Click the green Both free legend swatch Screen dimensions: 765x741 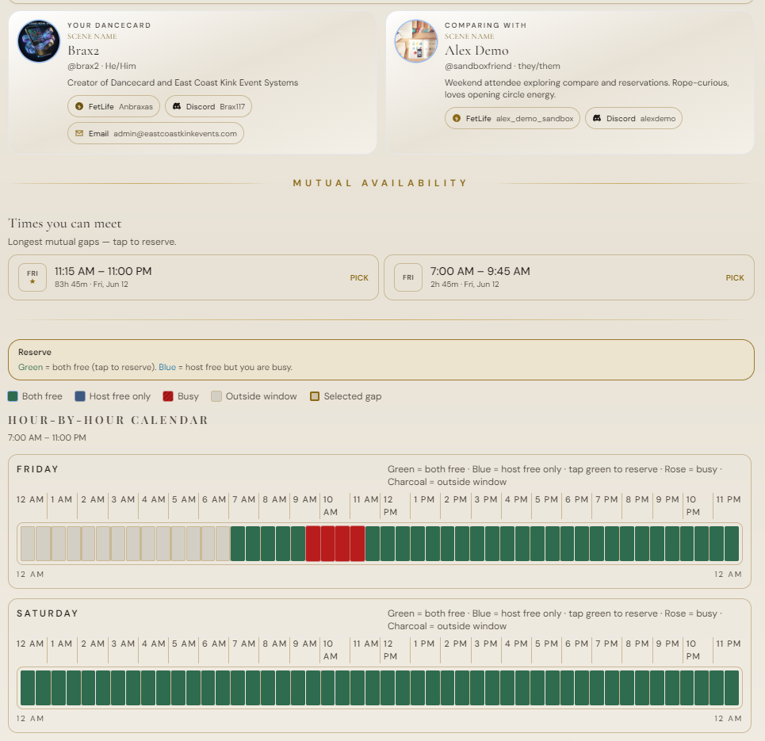[13, 396]
